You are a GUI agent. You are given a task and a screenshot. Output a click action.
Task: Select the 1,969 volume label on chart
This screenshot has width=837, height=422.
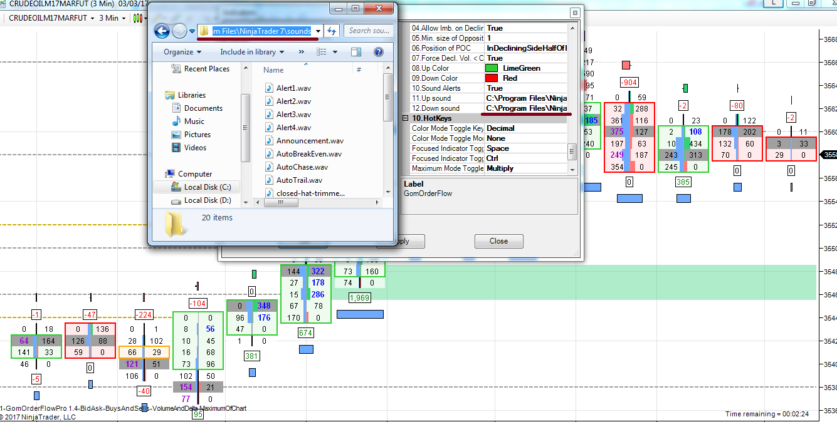pyautogui.click(x=360, y=297)
